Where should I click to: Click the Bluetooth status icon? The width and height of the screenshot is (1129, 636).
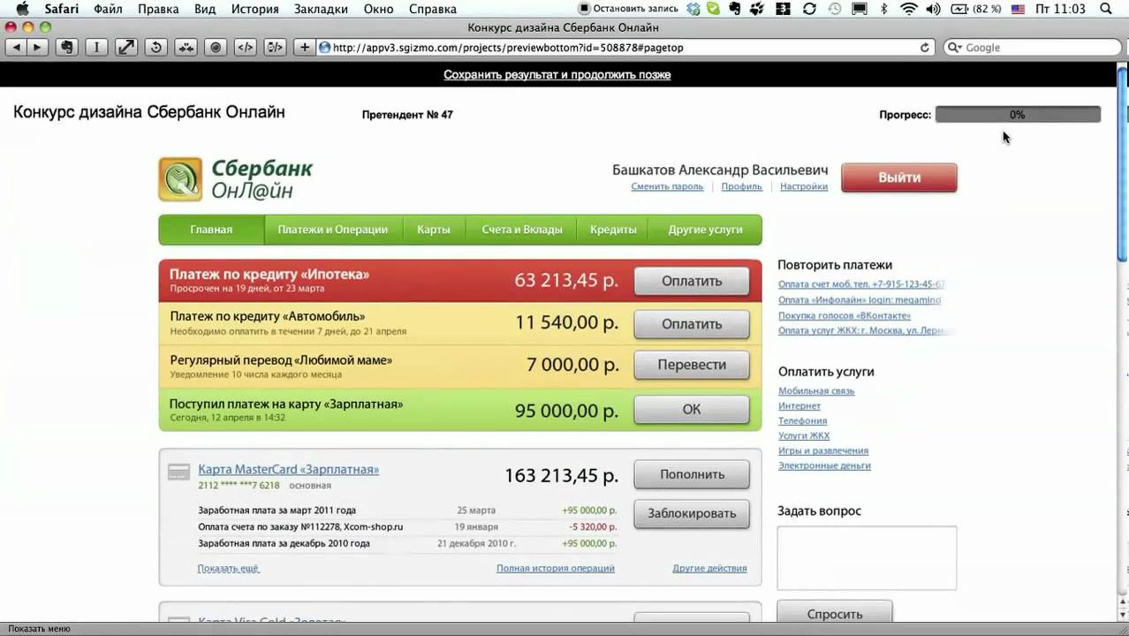(884, 9)
